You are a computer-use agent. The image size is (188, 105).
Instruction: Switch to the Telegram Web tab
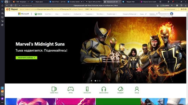(130, 2)
